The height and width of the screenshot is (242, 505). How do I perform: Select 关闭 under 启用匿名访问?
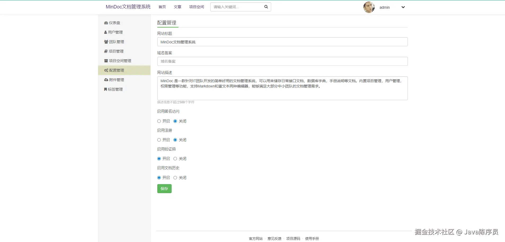175,121
